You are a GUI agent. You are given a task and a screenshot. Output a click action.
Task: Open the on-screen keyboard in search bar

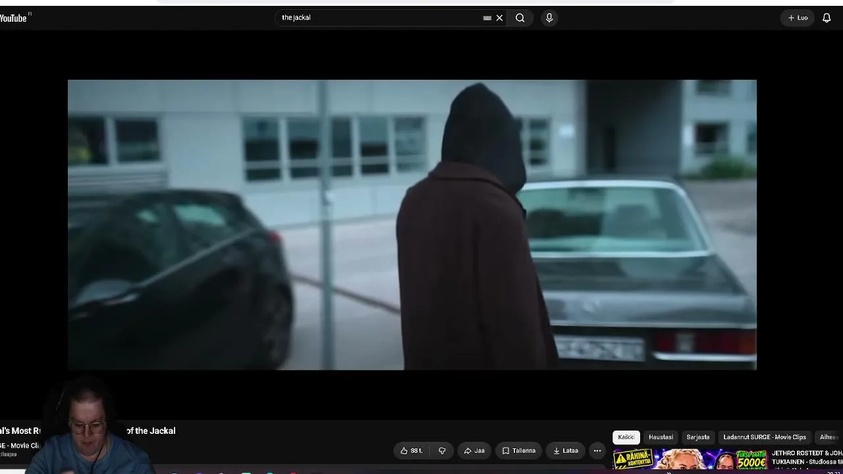pyautogui.click(x=487, y=18)
